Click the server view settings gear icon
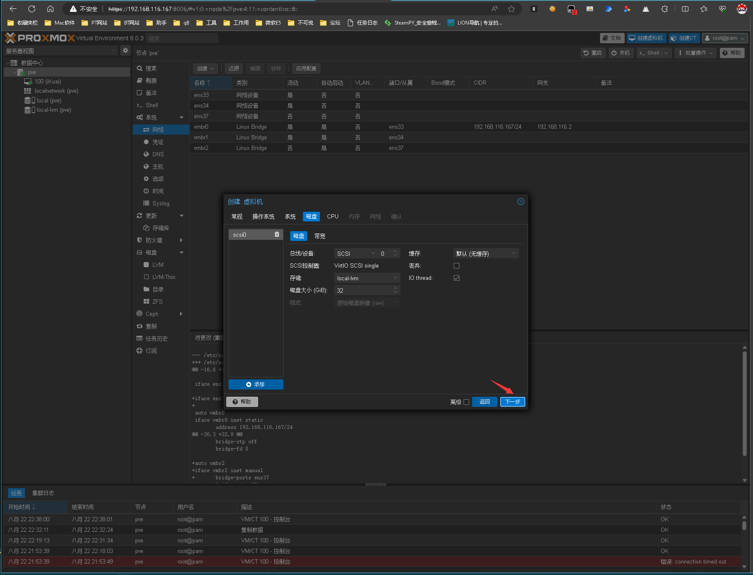This screenshot has height=575, width=753. [x=125, y=51]
